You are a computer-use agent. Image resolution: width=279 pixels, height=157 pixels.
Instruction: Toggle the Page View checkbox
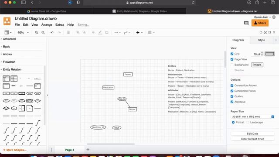coord(232,59)
